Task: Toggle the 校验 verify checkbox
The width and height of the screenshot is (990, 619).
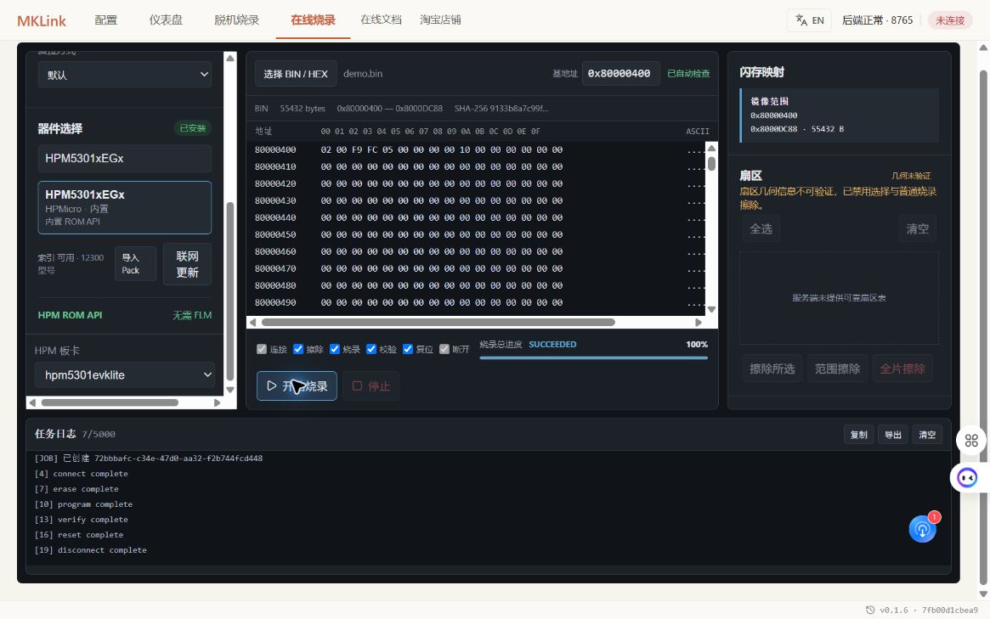Action: [x=371, y=349]
